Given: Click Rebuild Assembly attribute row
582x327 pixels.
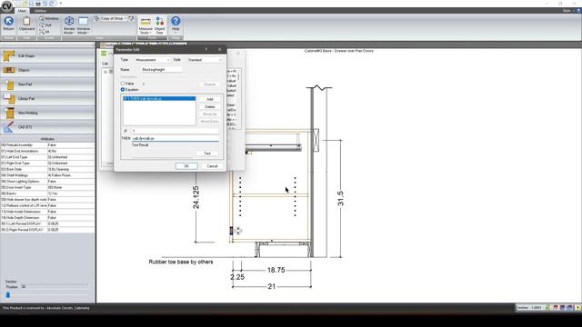Looking at the screenshot, I should [47, 145].
